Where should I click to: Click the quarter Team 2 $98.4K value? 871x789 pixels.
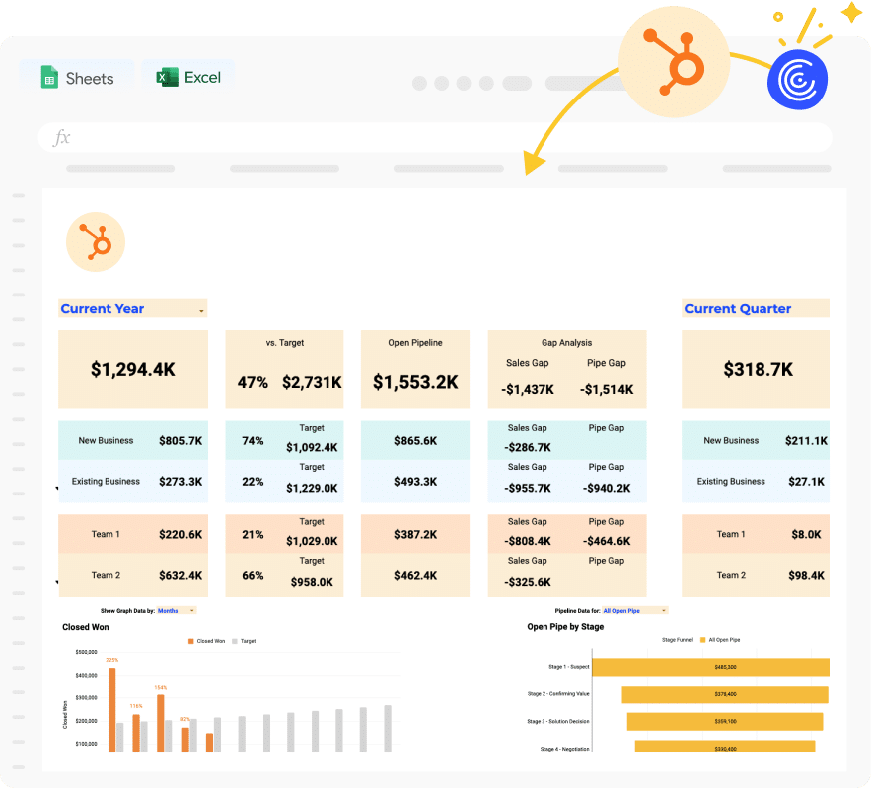[806, 576]
